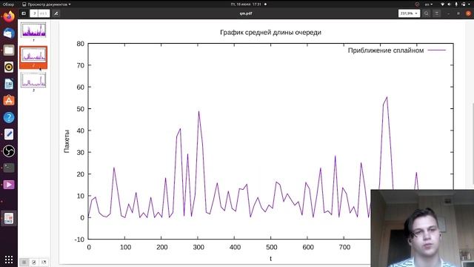Screen dimensions: 474x267
Task: Click the search magnifier icon
Action: (427, 13)
